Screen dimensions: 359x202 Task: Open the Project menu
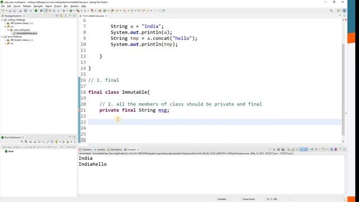(58, 6)
